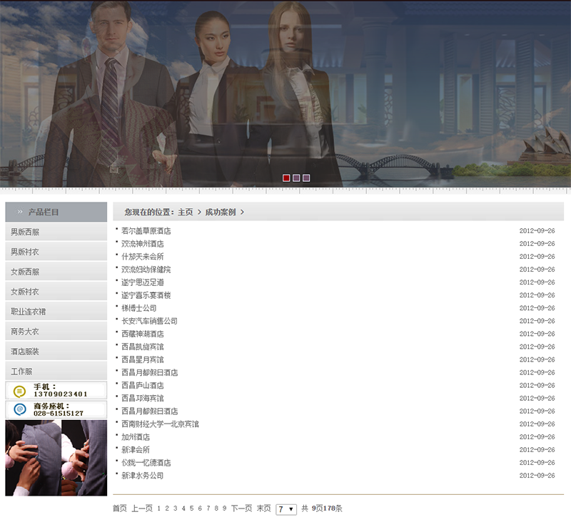This screenshot has height=517, width=571.
Task: Click the tailoring photo thumbnail in sidebar
Action: pyautogui.click(x=56, y=458)
